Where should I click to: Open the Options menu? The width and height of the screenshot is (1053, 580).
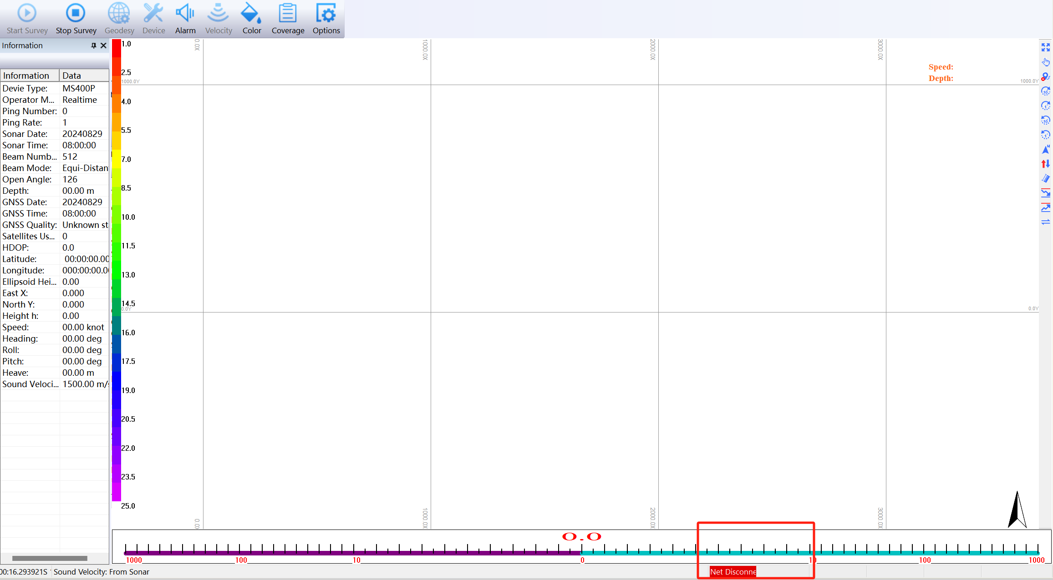click(x=326, y=19)
